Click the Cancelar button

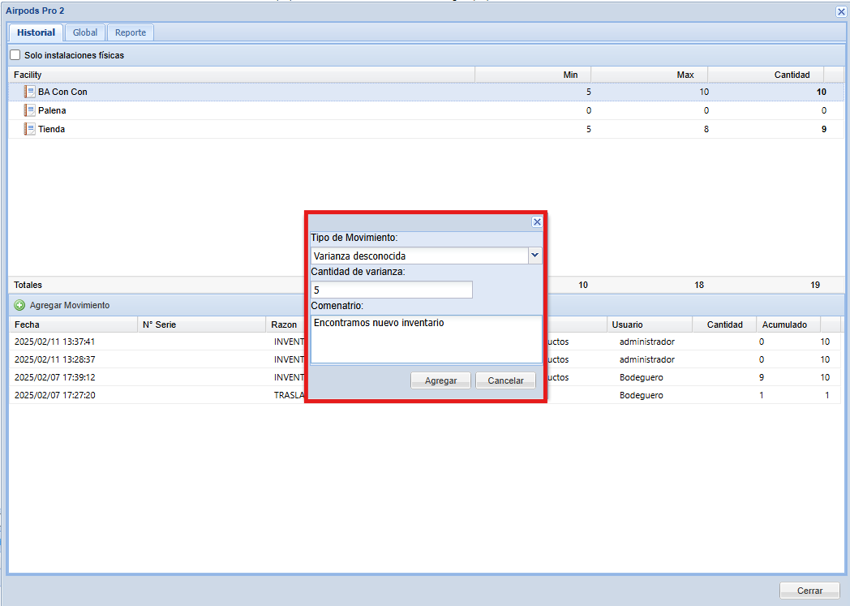(x=506, y=380)
